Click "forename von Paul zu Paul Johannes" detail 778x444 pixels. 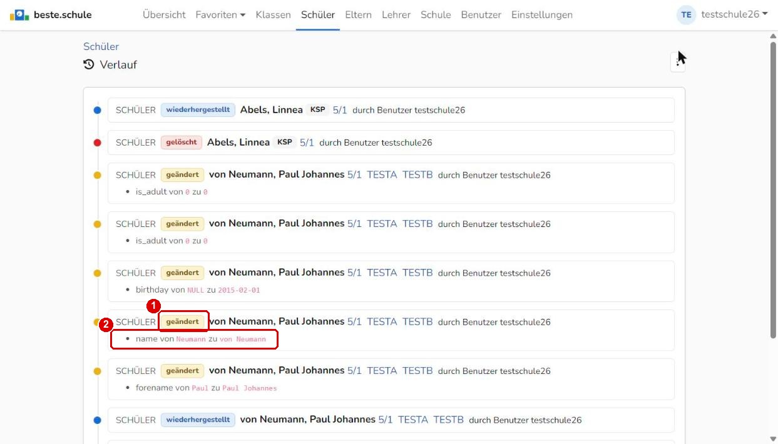click(206, 388)
